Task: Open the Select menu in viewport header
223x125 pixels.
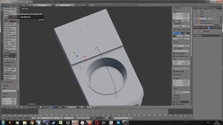Action: pos(14,107)
